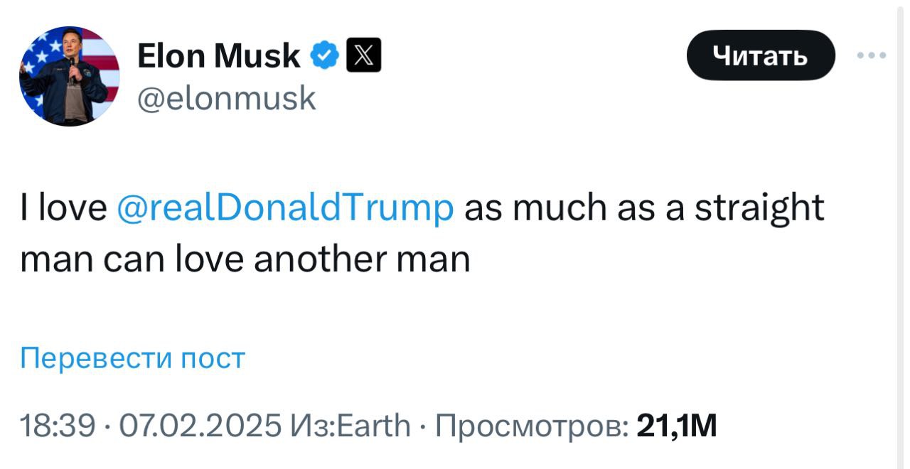This screenshot has width=910, height=469.
Task: Click the words "I love" in the tweet
Action: tap(63, 208)
